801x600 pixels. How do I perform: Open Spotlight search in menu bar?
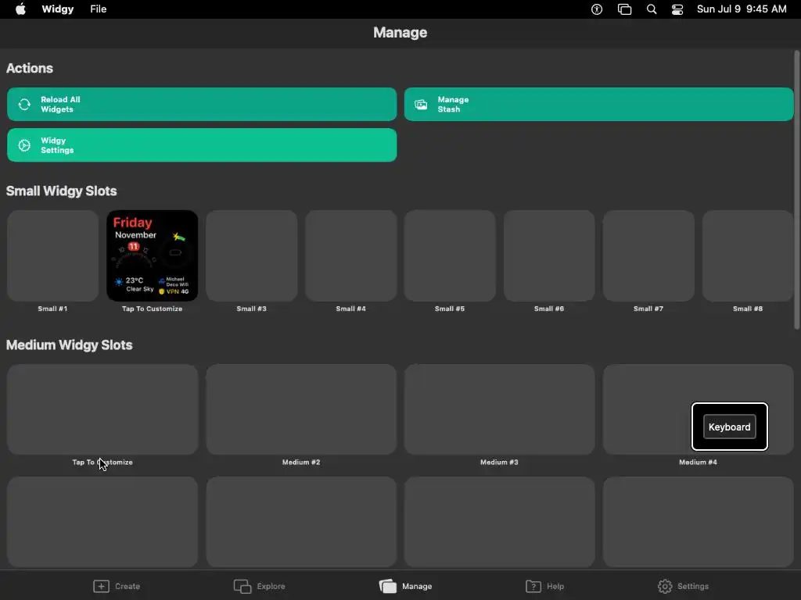tap(652, 9)
